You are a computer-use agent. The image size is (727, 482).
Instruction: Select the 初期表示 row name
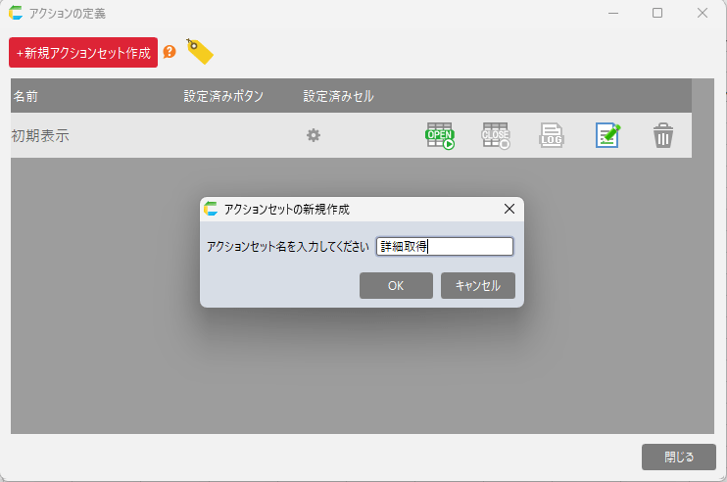(40, 136)
